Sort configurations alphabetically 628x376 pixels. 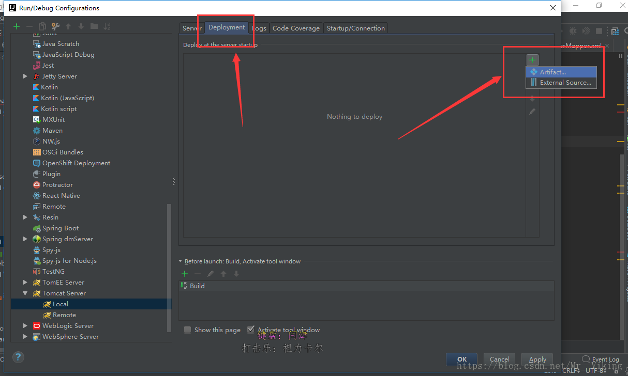click(107, 26)
